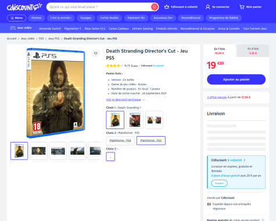Click the red search magnifier button

(155, 7)
